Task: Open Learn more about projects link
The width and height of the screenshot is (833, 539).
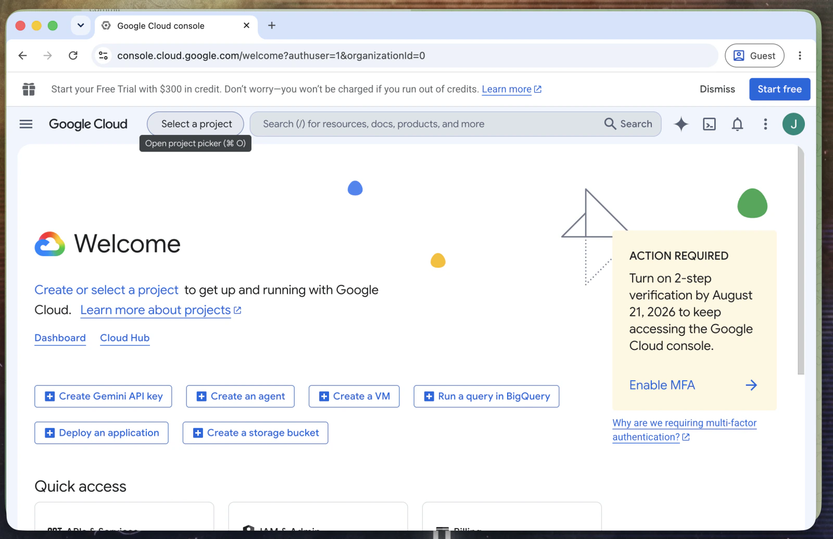Action: point(161,310)
